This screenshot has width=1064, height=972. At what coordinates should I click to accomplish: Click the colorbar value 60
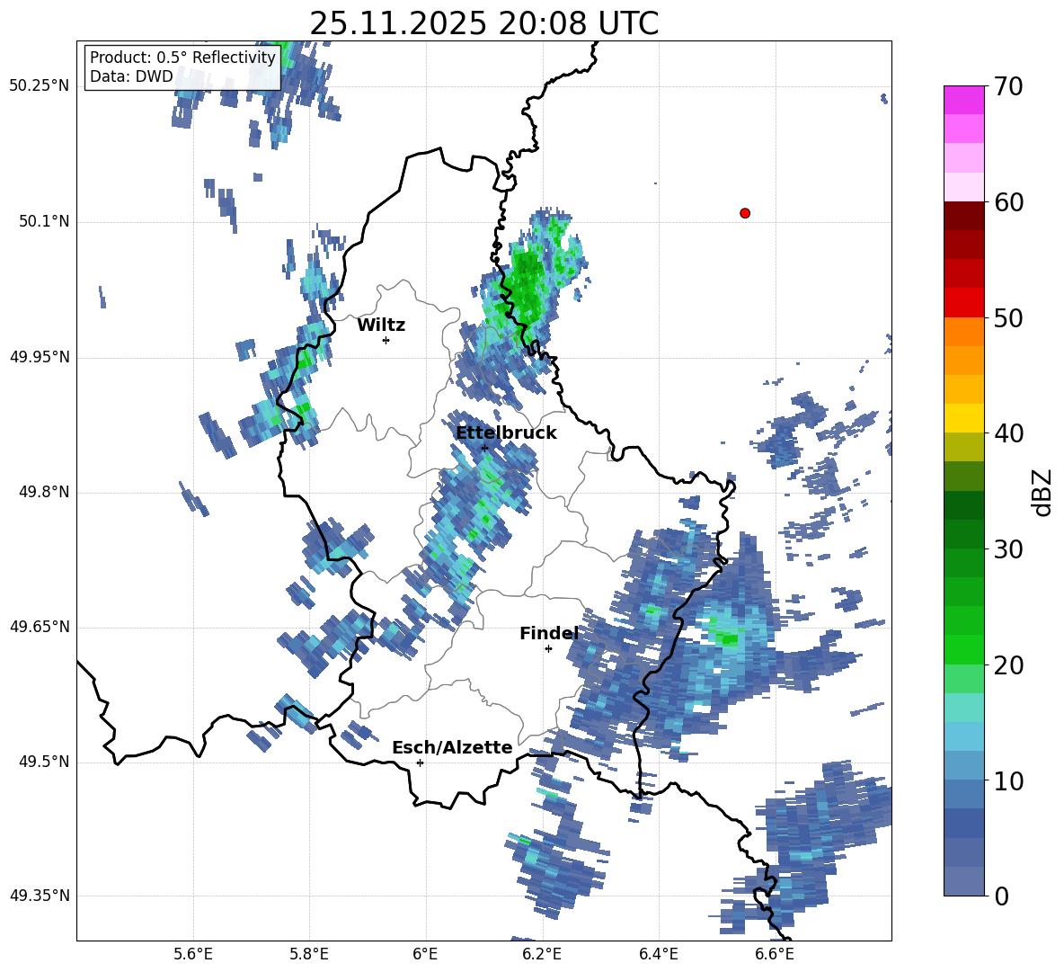(x=1009, y=202)
